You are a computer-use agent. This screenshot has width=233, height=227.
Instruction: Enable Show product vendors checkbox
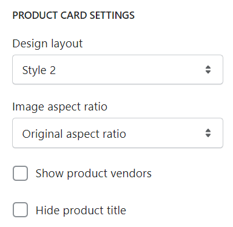click(20, 173)
